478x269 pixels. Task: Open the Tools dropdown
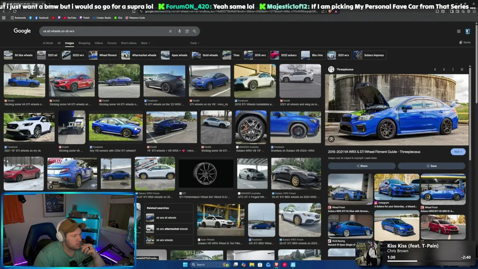pyautogui.click(x=194, y=43)
